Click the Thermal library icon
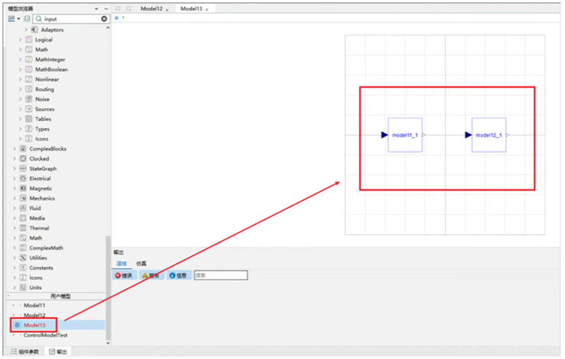 click(23, 228)
